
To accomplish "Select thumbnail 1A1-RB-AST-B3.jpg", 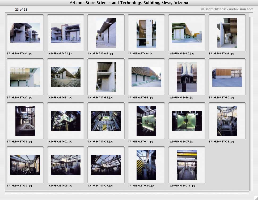I will click(146, 77).
